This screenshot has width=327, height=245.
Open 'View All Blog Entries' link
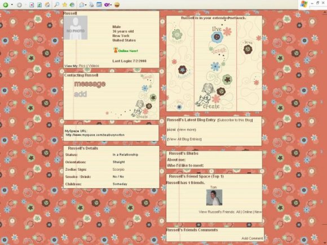[x=184, y=139]
